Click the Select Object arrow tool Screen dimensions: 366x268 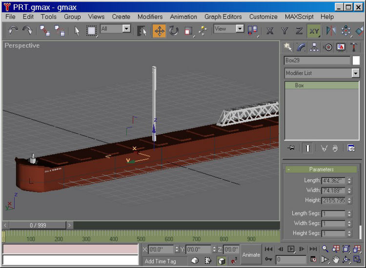pyautogui.click(x=77, y=31)
